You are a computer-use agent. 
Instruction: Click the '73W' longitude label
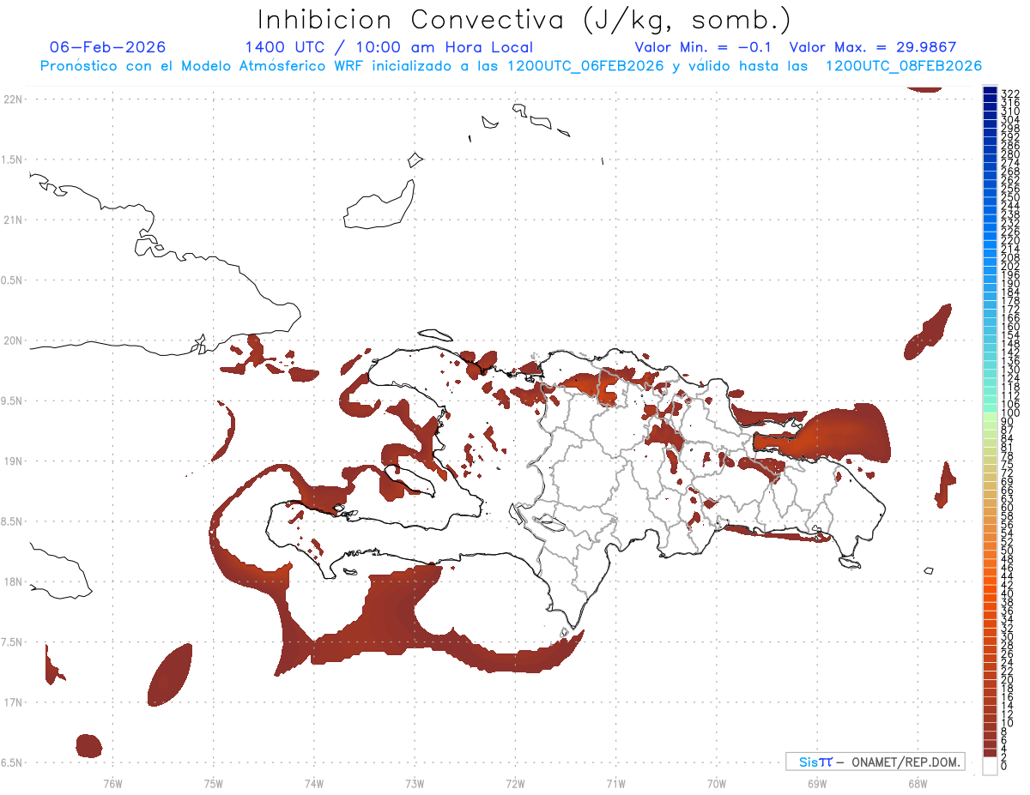tap(415, 782)
